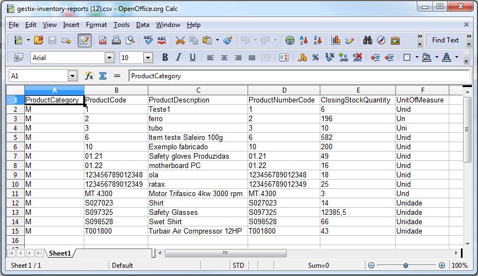Run Spelling check ABC icon

(148, 40)
